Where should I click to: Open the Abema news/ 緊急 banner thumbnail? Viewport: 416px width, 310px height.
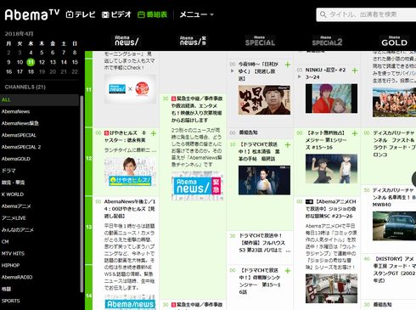coord(197,186)
